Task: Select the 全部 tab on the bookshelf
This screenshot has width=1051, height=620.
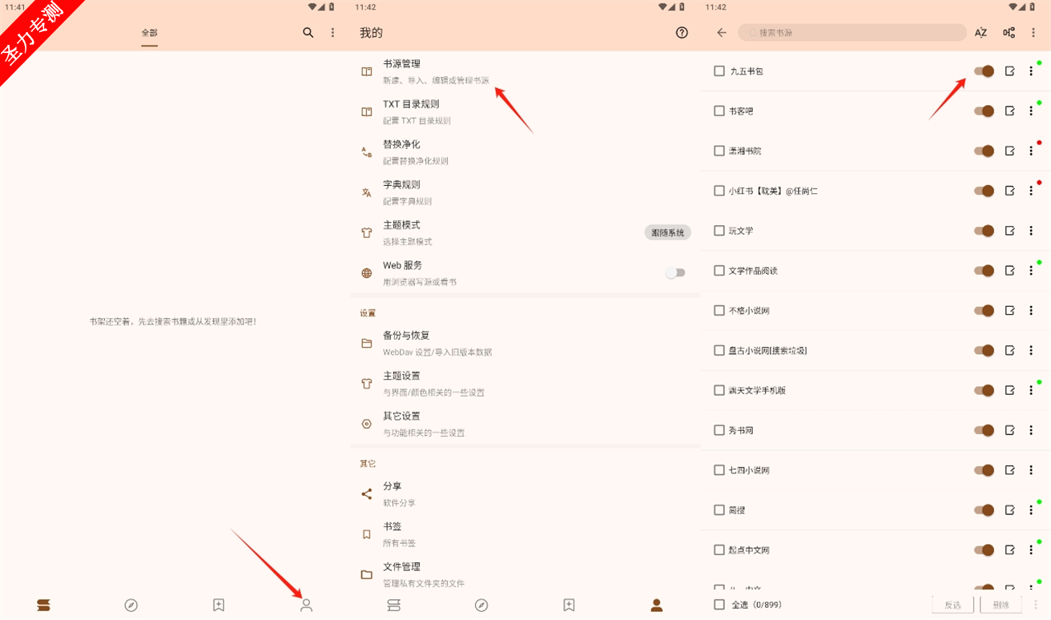Action: tap(150, 33)
